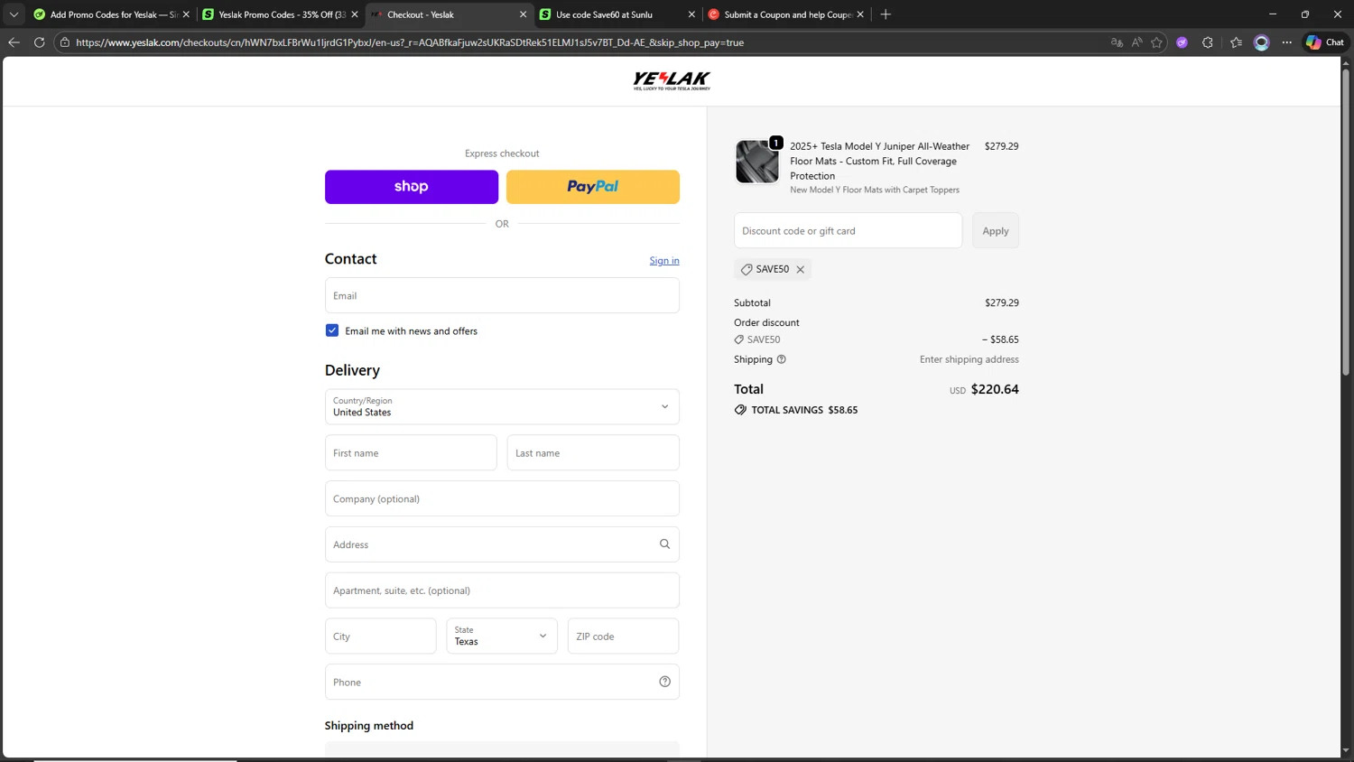Image resolution: width=1354 pixels, height=762 pixels.
Task: Open the read aloud icon
Action: [1136, 42]
